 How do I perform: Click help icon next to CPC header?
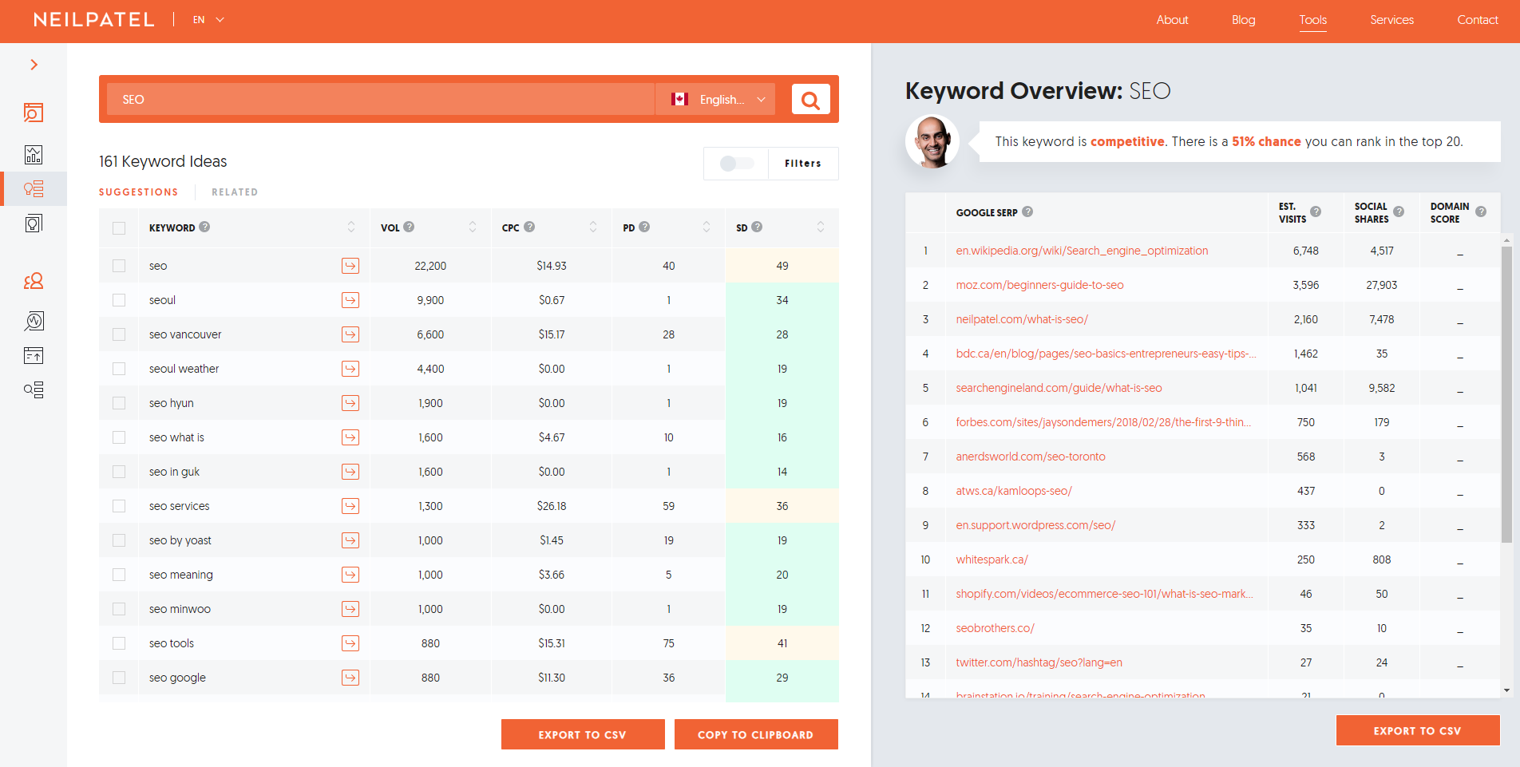(529, 227)
